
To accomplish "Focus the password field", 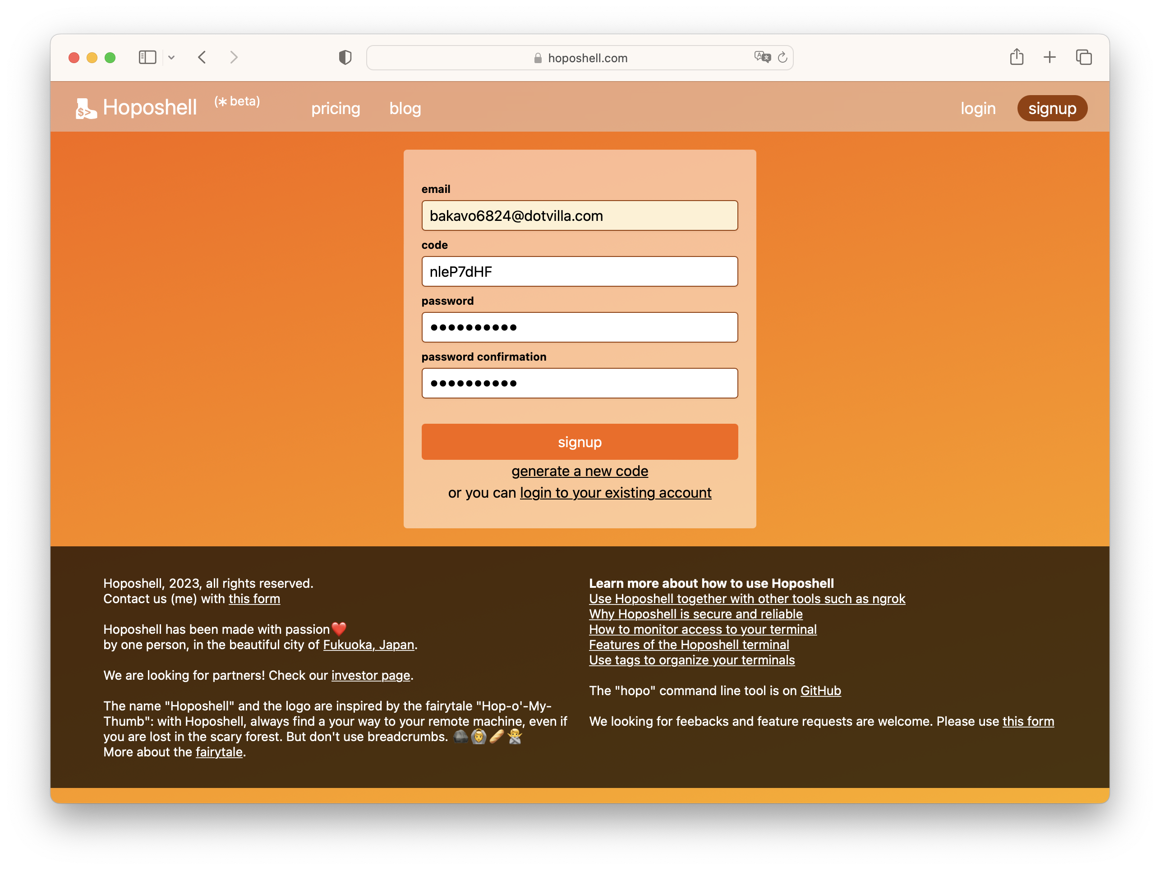I will coord(580,328).
